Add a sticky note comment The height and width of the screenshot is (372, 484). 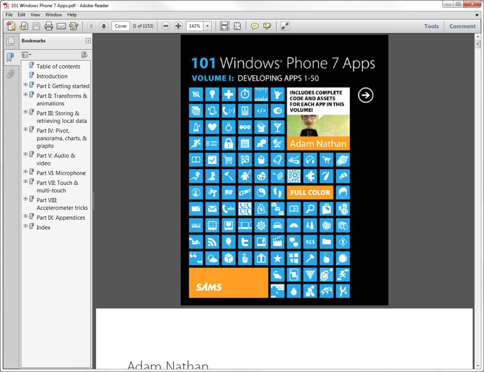coord(255,26)
